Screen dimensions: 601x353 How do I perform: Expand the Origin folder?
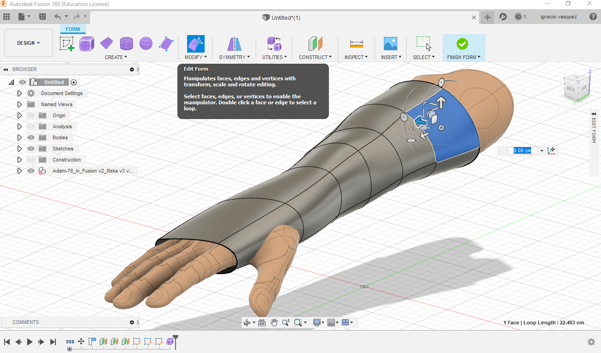point(19,115)
